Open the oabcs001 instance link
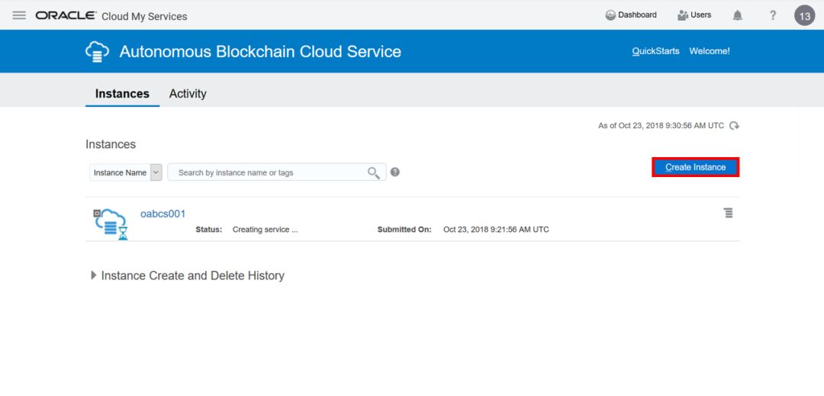The width and height of the screenshot is (824, 396). [163, 214]
